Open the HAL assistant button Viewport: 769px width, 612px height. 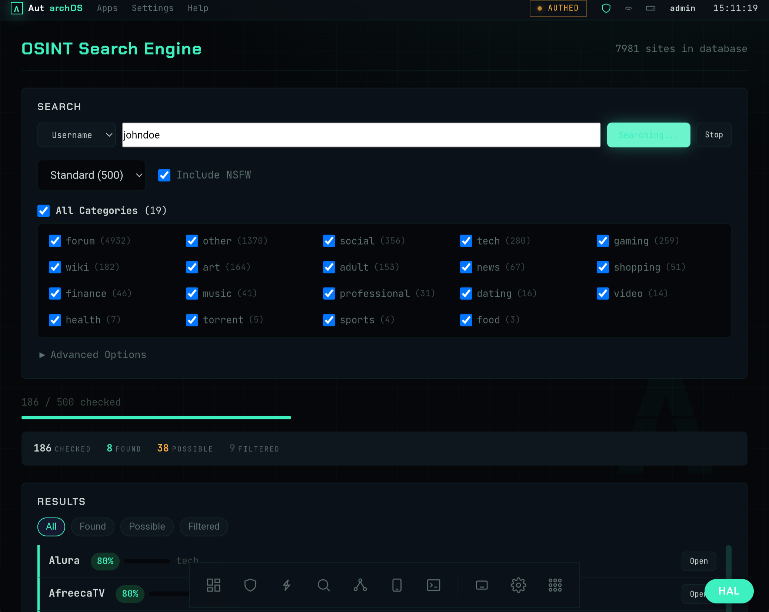729,591
